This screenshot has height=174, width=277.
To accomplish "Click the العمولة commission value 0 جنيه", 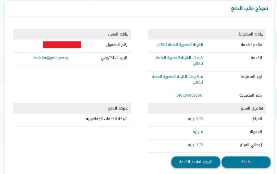I will pos(198,132).
